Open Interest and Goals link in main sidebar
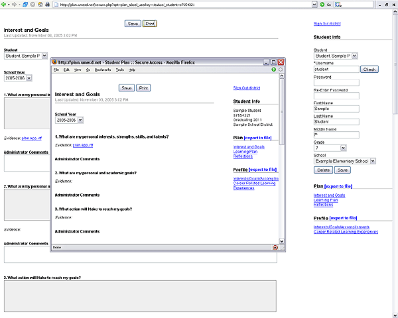Image resolution: width=398 pixels, height=318 pixels. (329, 195)
